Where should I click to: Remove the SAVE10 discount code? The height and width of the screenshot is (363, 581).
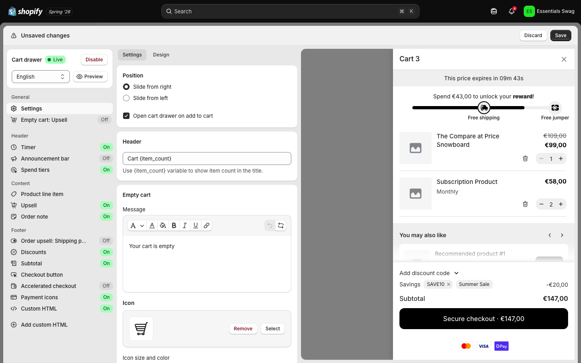click(x=448, y=284)
